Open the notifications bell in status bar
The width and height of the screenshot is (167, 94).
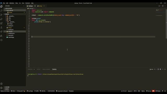(165, 91)
